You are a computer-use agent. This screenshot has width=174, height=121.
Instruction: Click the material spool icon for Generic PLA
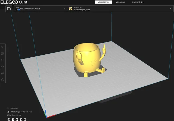(71, 9)
